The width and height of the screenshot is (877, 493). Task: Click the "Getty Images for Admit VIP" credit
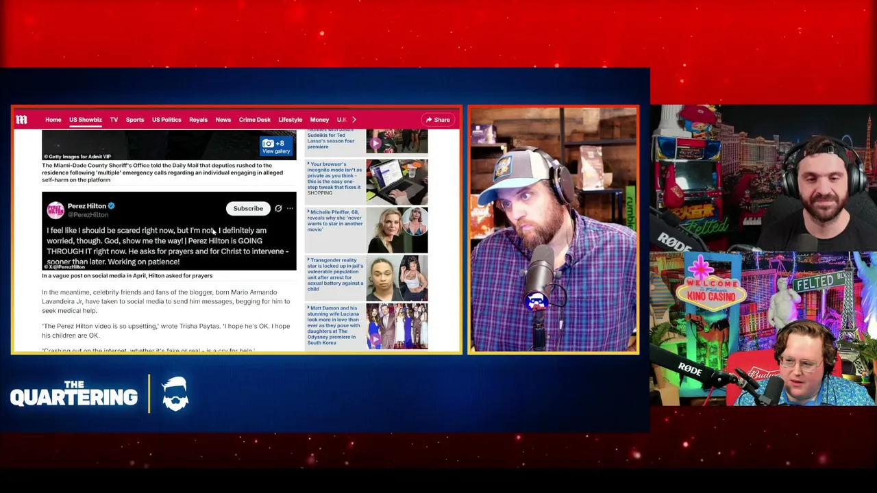coord(77,157)
